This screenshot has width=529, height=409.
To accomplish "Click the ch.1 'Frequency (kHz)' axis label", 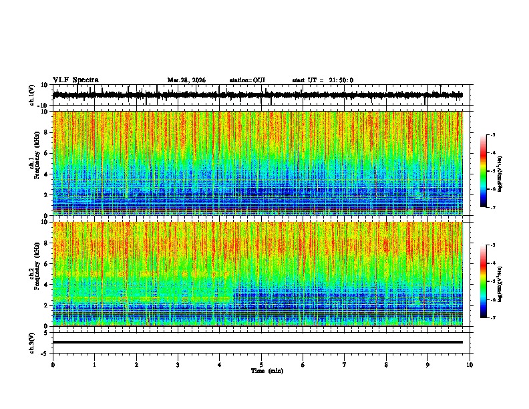I will pyautogui.click(x=37, y=156).
